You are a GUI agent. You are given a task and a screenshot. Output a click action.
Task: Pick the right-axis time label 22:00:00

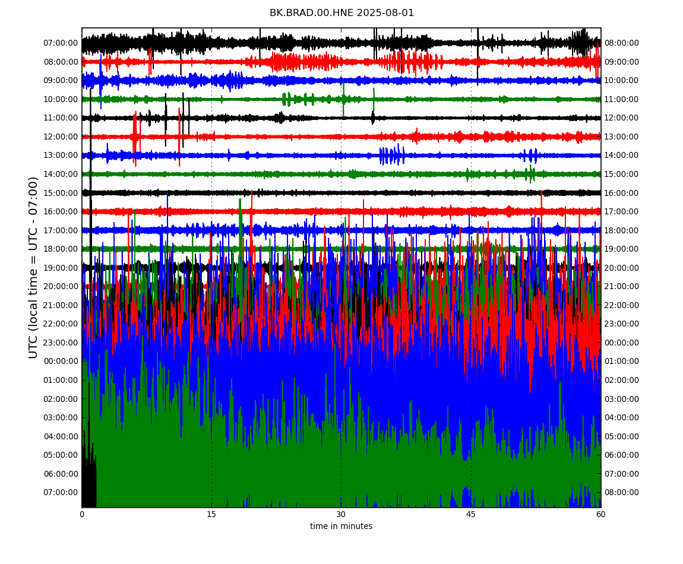pyautogui.click(x=622, y=305)
